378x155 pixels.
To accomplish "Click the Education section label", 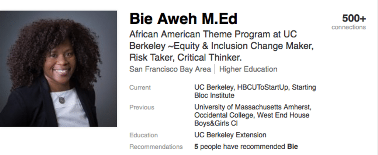I will tap(143, 135).
